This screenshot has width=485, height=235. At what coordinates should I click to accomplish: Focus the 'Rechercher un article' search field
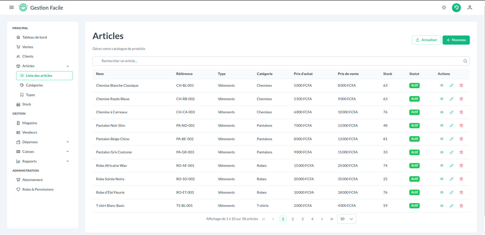coord(281,61)
